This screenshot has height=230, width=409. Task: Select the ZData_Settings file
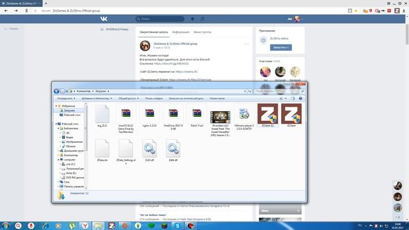point(126,152)
